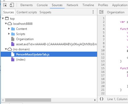Select the localhost:8888 tree label
128x104 pixels.
coord(23,24)
